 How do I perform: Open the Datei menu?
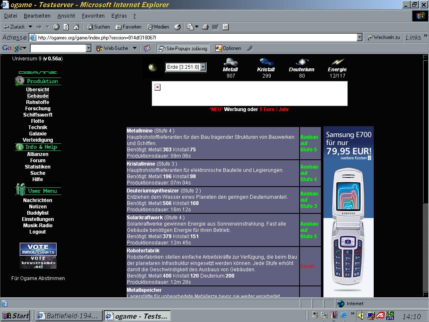click(x=10, y=16)
